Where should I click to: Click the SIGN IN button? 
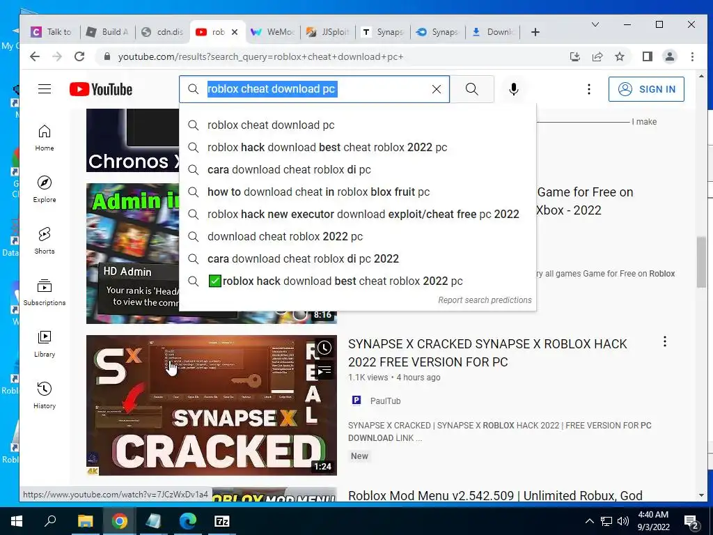[646, 89]
